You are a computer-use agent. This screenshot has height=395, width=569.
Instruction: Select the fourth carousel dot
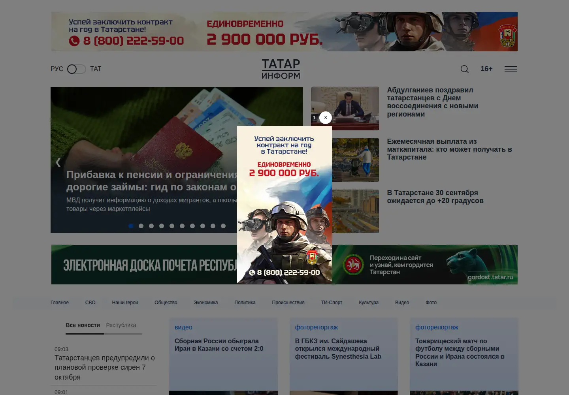(162, 226)
